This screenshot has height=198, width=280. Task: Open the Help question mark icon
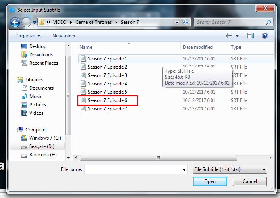coord(265,36)
